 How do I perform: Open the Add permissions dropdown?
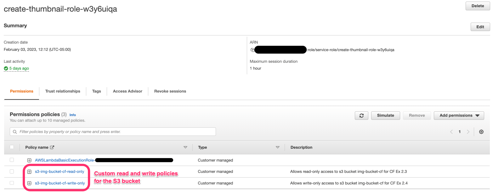pos(459,115)
